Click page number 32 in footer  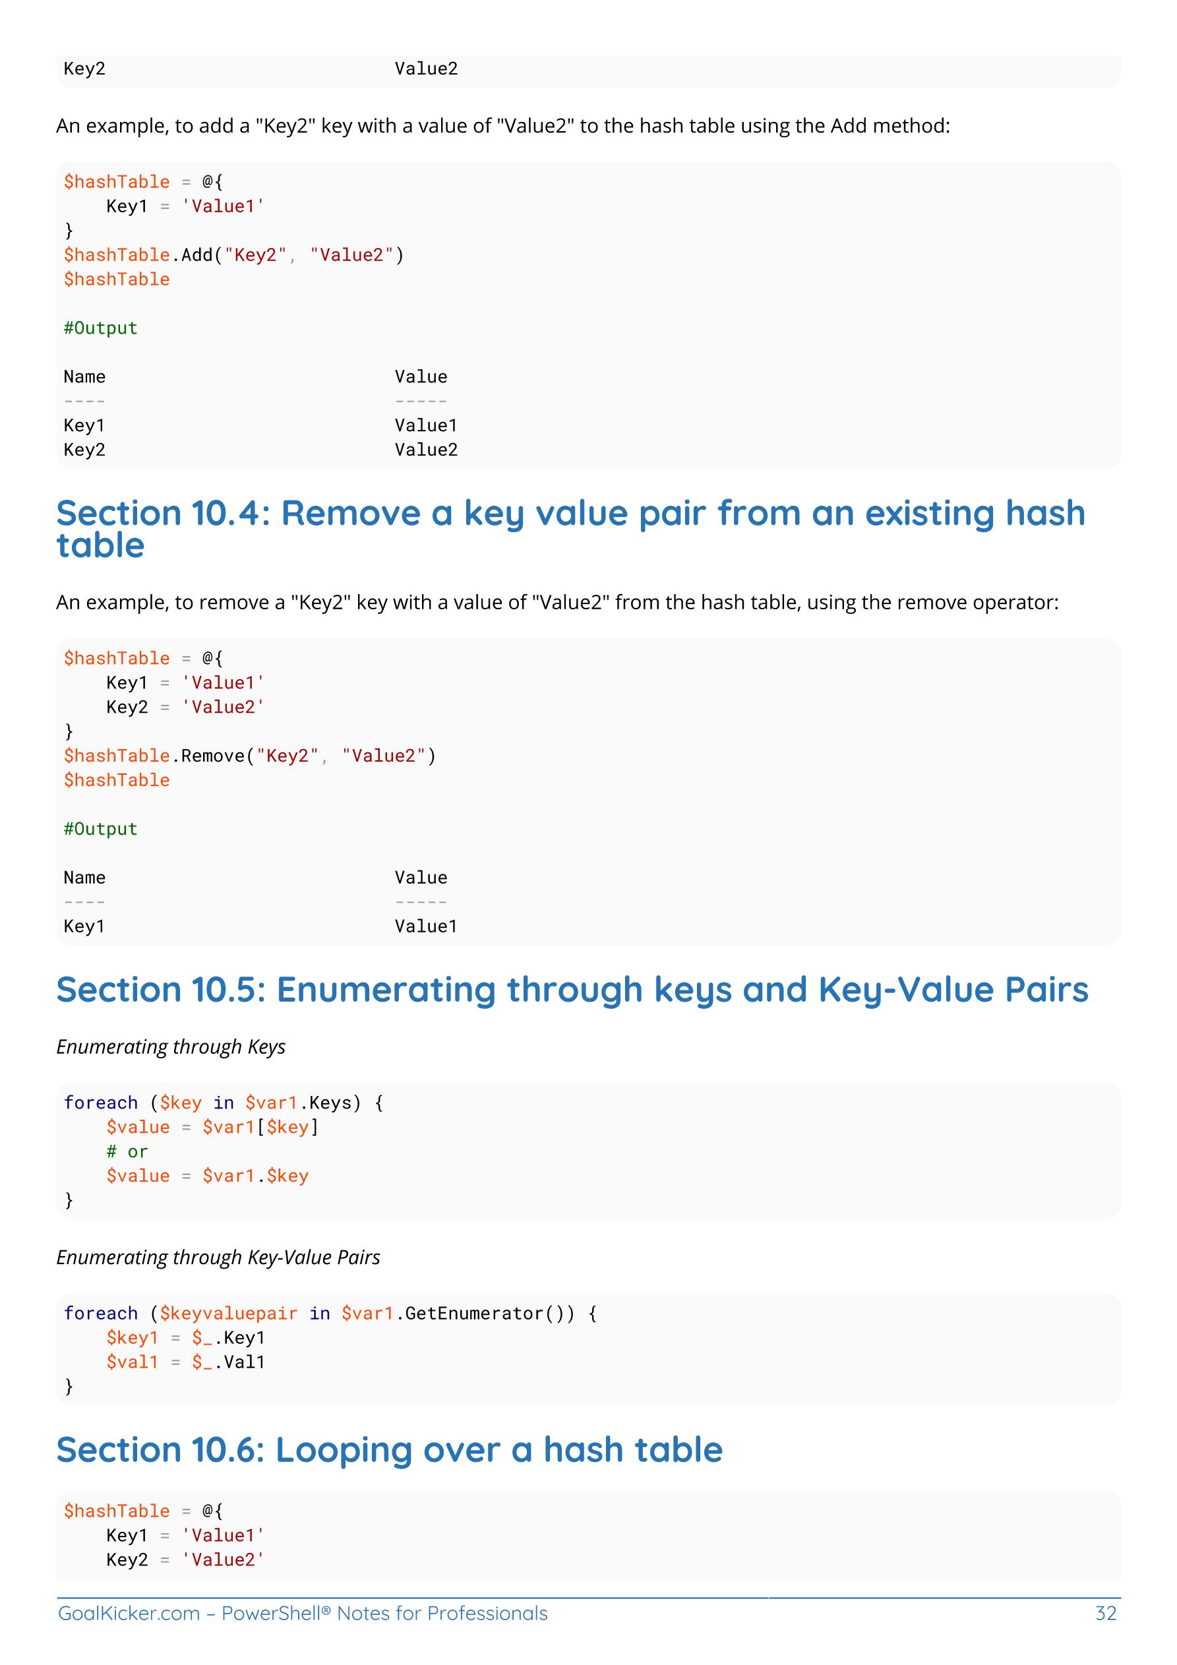[1106, 1614]
